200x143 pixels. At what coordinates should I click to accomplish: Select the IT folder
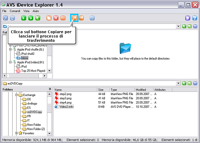click(28, 120)
